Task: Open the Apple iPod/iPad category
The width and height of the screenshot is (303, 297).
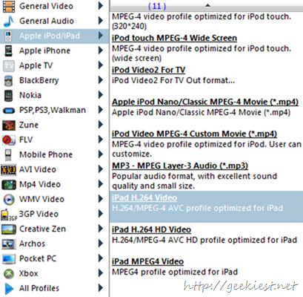Action: click(x=54, y=36)
